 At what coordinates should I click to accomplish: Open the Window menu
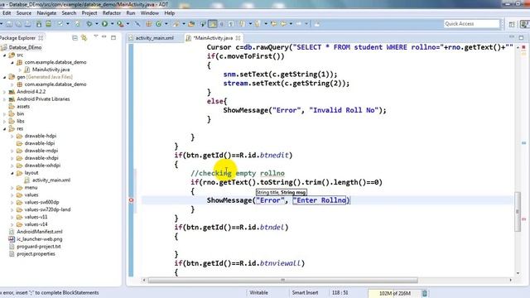[149, 13]
